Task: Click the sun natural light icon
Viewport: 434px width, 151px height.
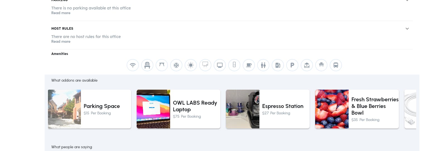Action: [x=191, y=65]
